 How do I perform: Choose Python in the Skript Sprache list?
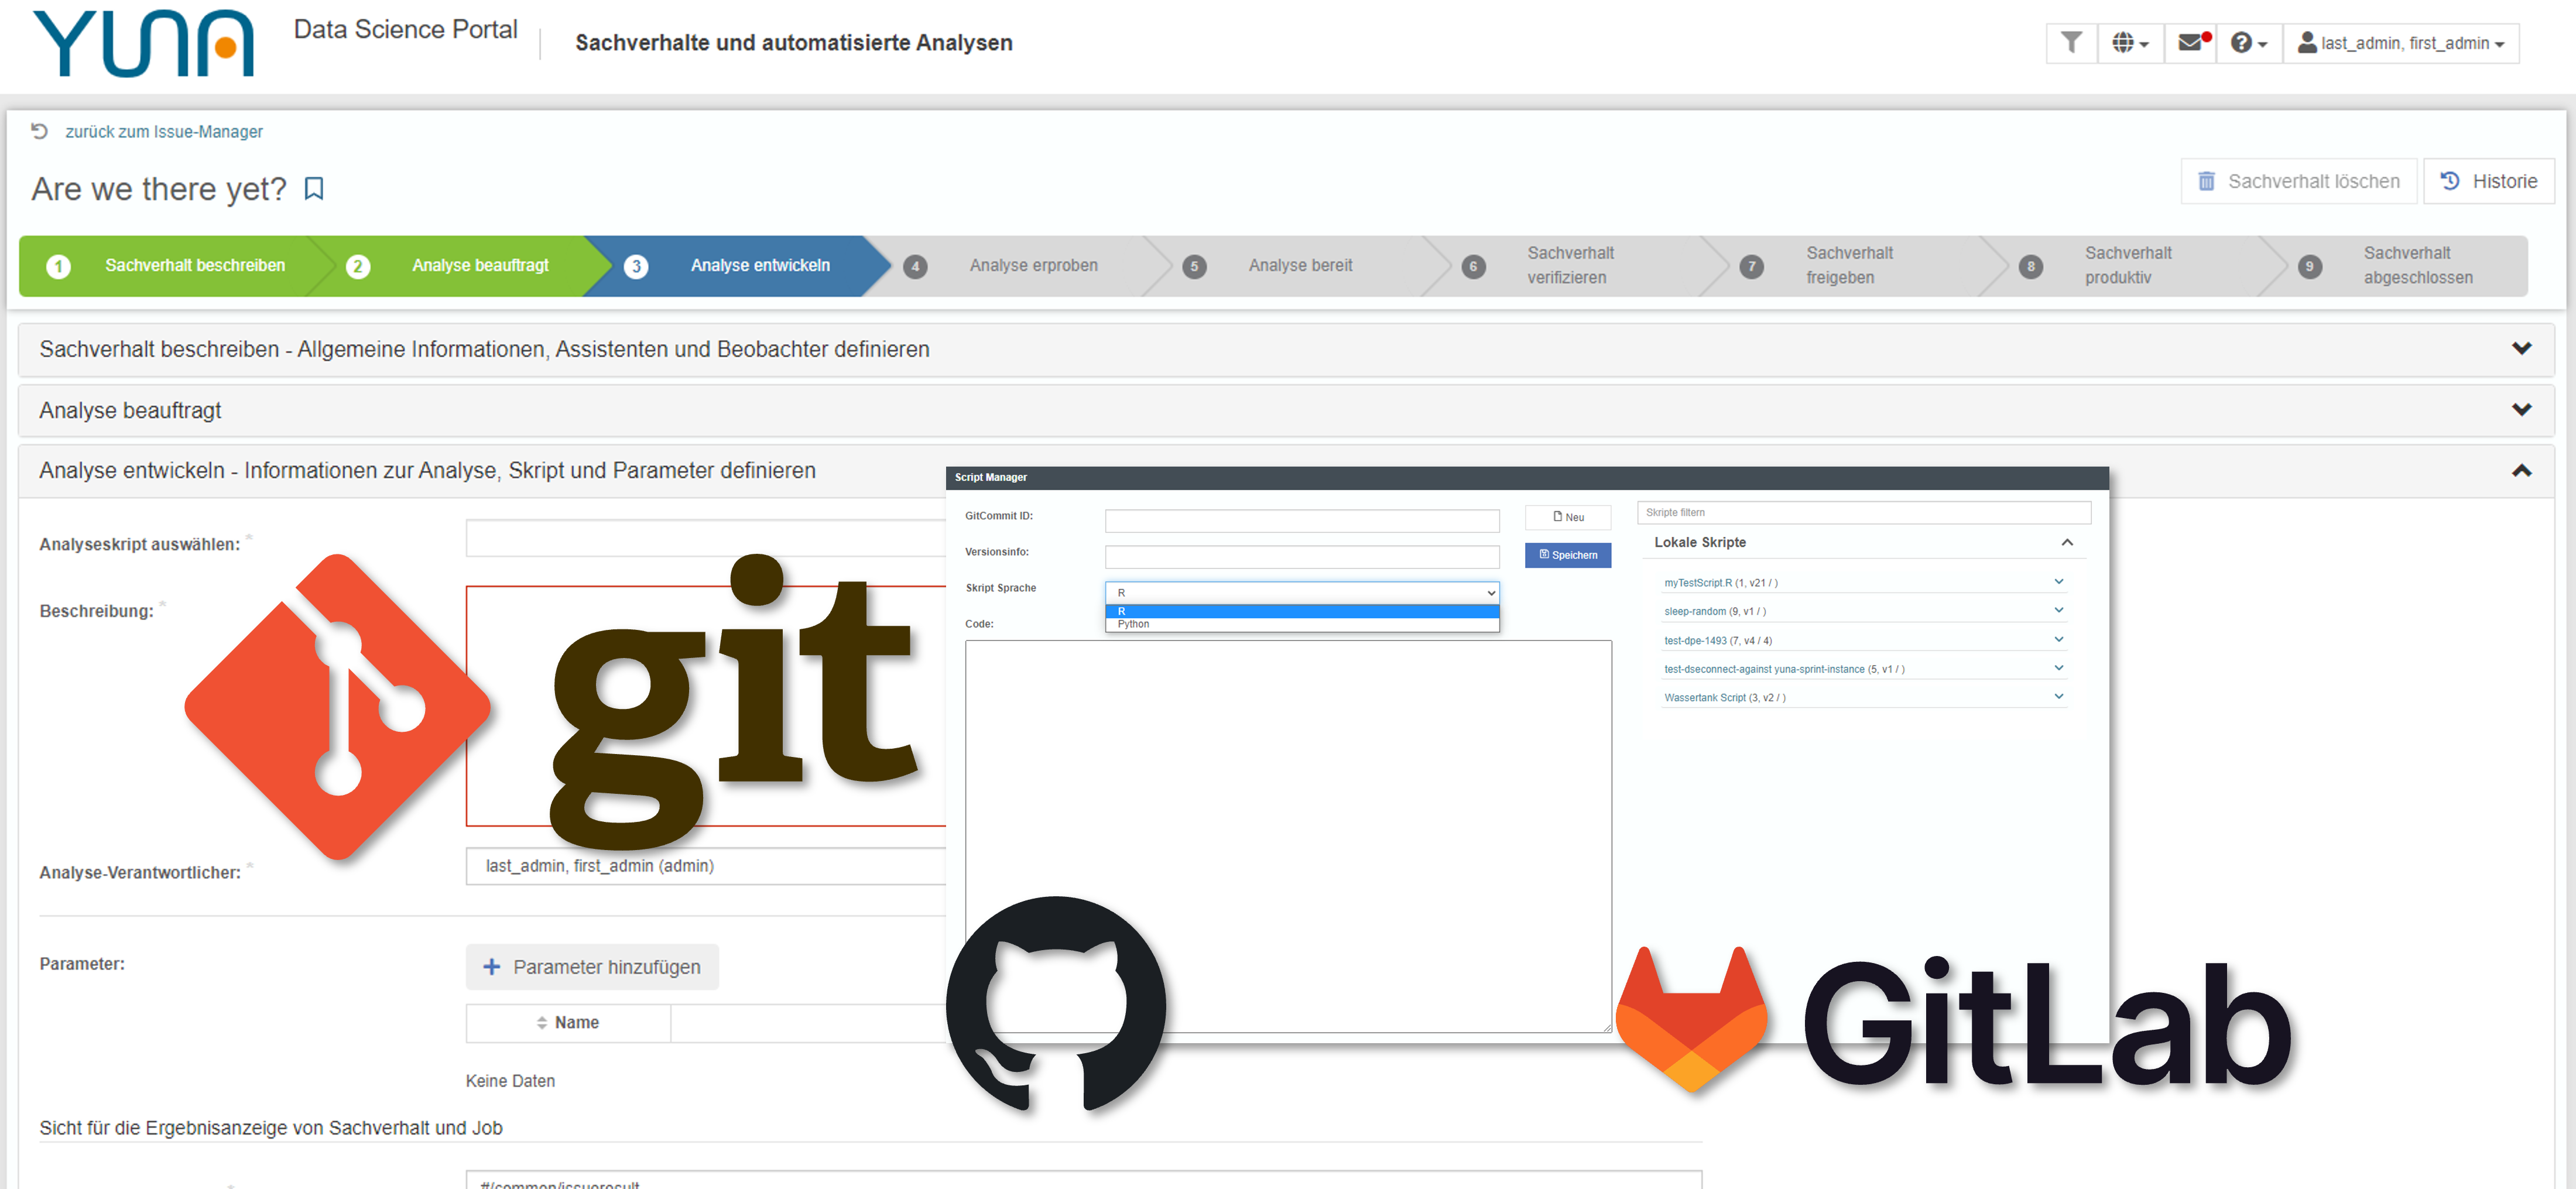point(1301,624)
